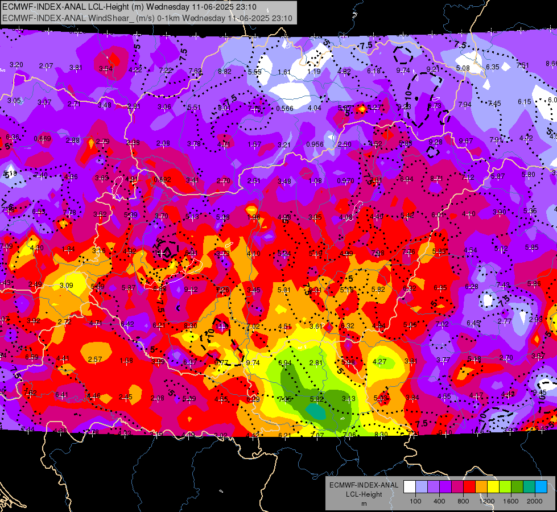
Task: Click the grid value 5.24
Action: (x=284, y=253)
